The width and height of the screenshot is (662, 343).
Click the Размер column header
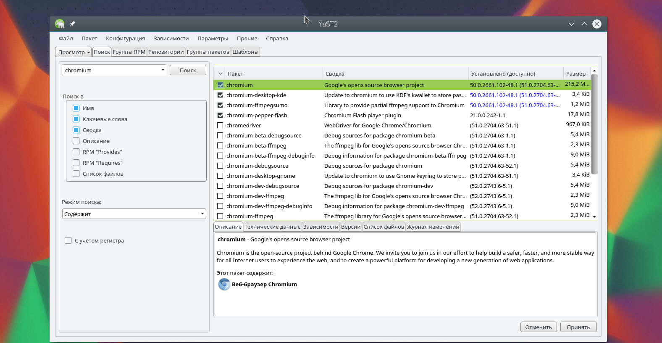coord(575,74)
